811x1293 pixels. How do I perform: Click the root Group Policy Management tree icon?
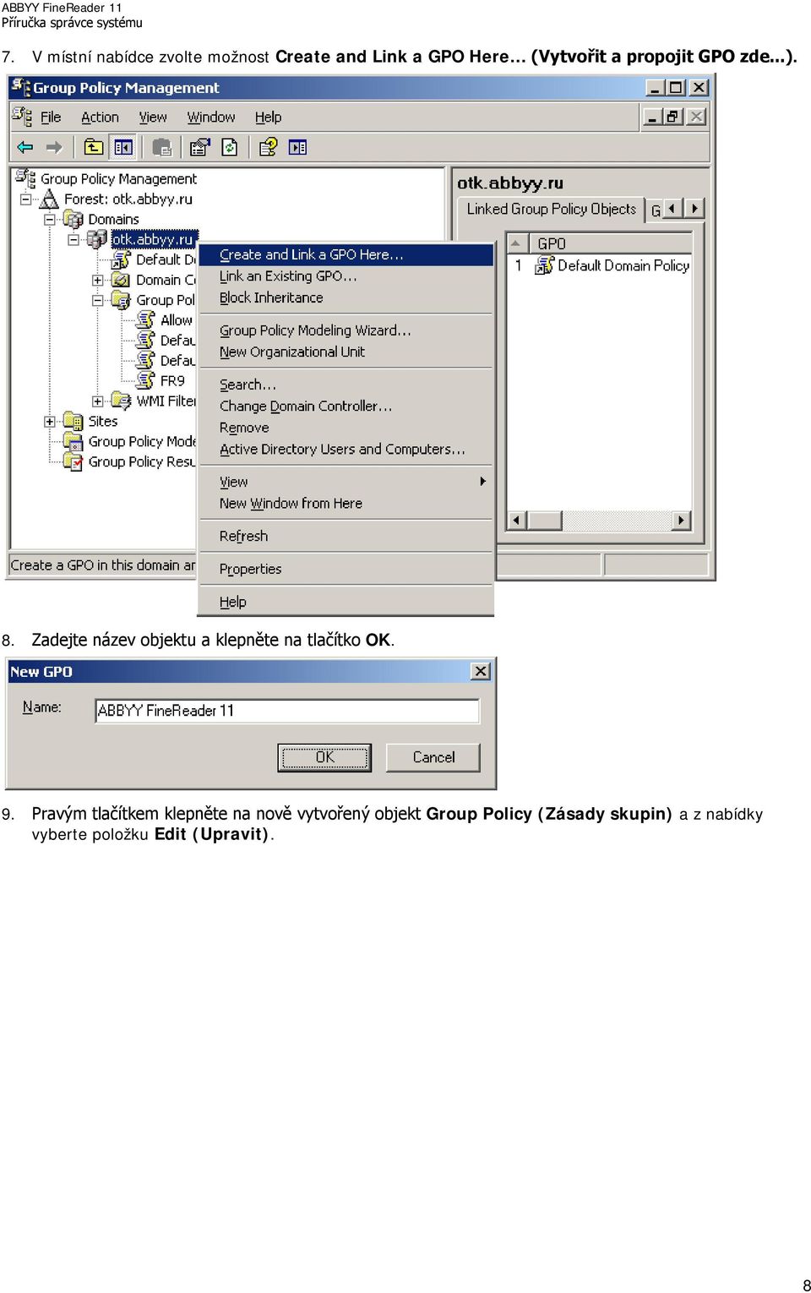[x=25, y=178]
